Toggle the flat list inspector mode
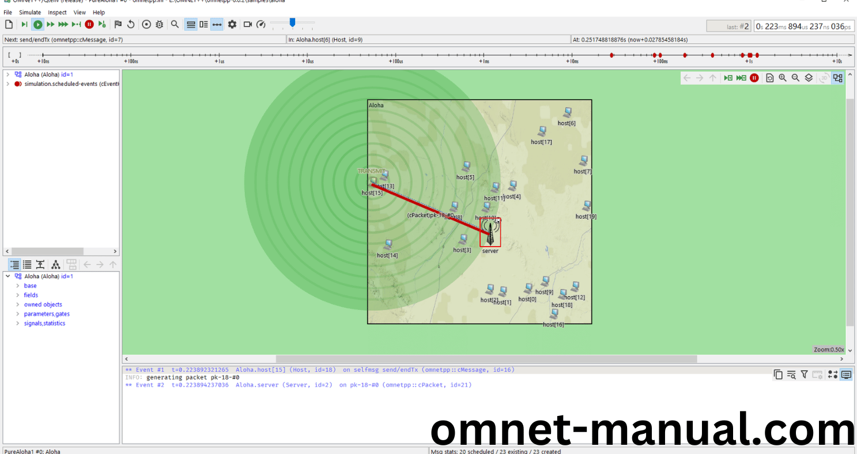 tap(27, 264)
